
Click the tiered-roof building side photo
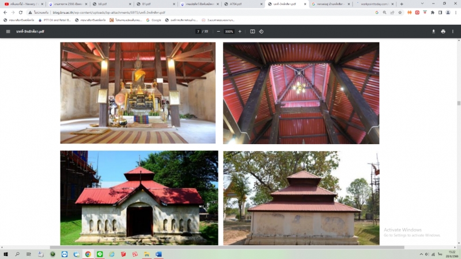click(301, 198)
